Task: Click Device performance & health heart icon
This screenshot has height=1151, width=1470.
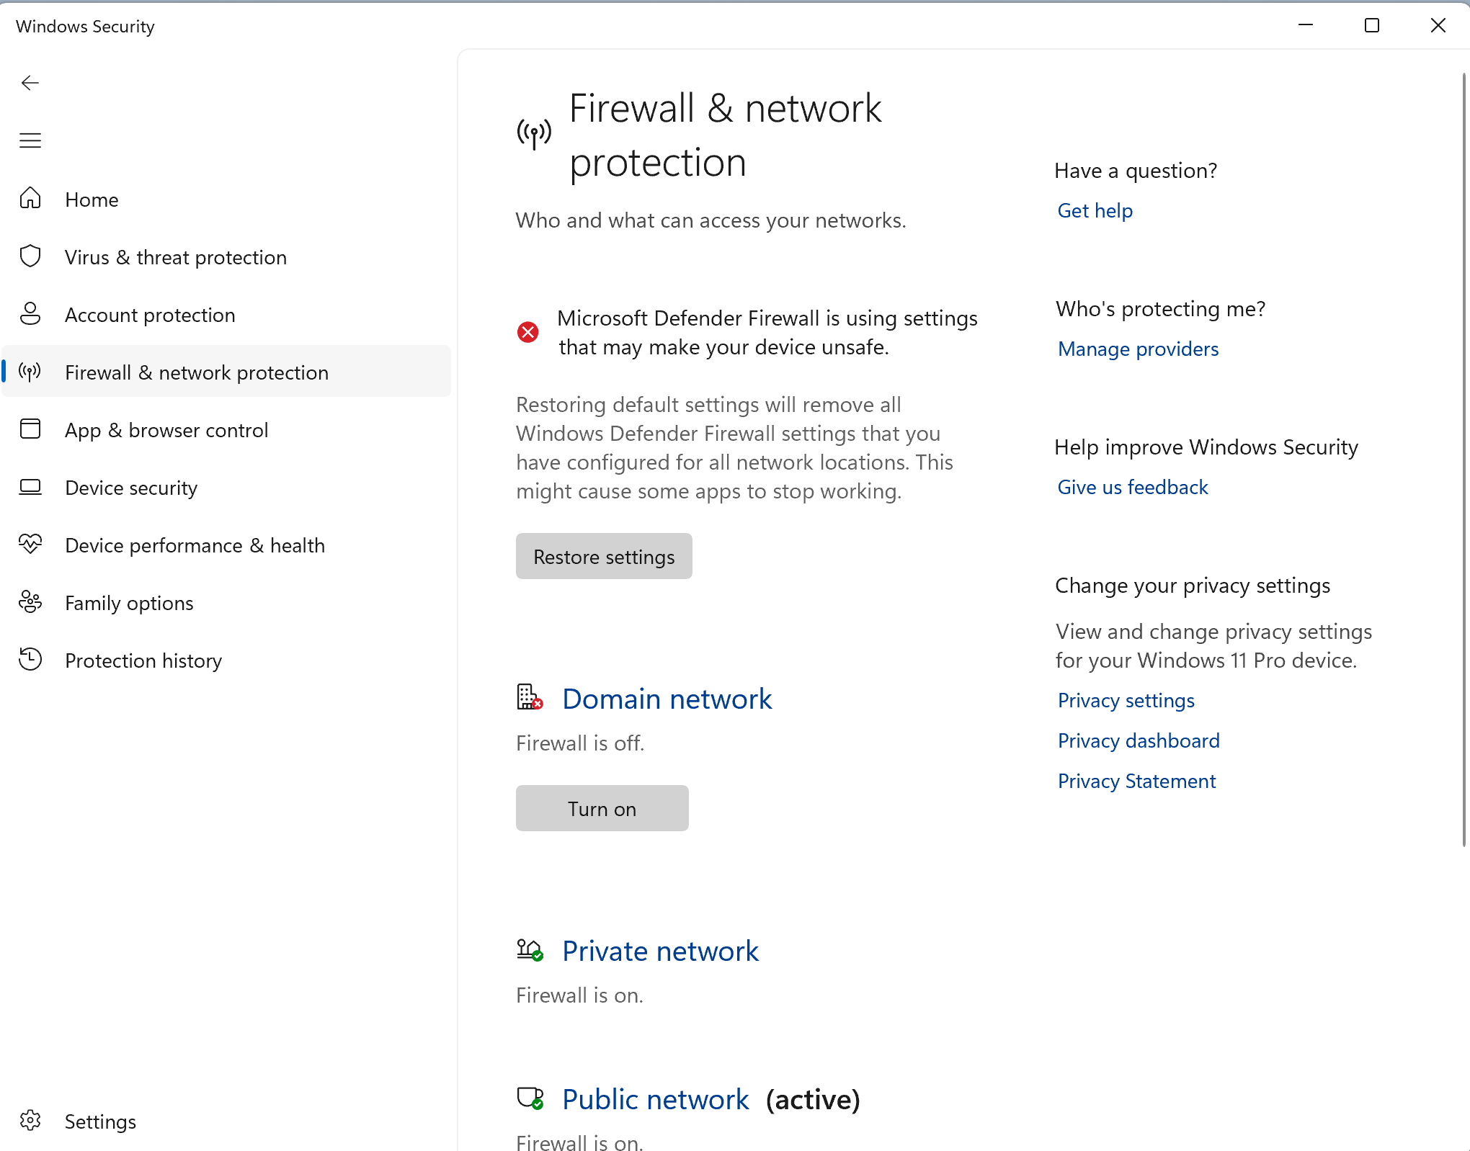Action: tap(30, 544)
